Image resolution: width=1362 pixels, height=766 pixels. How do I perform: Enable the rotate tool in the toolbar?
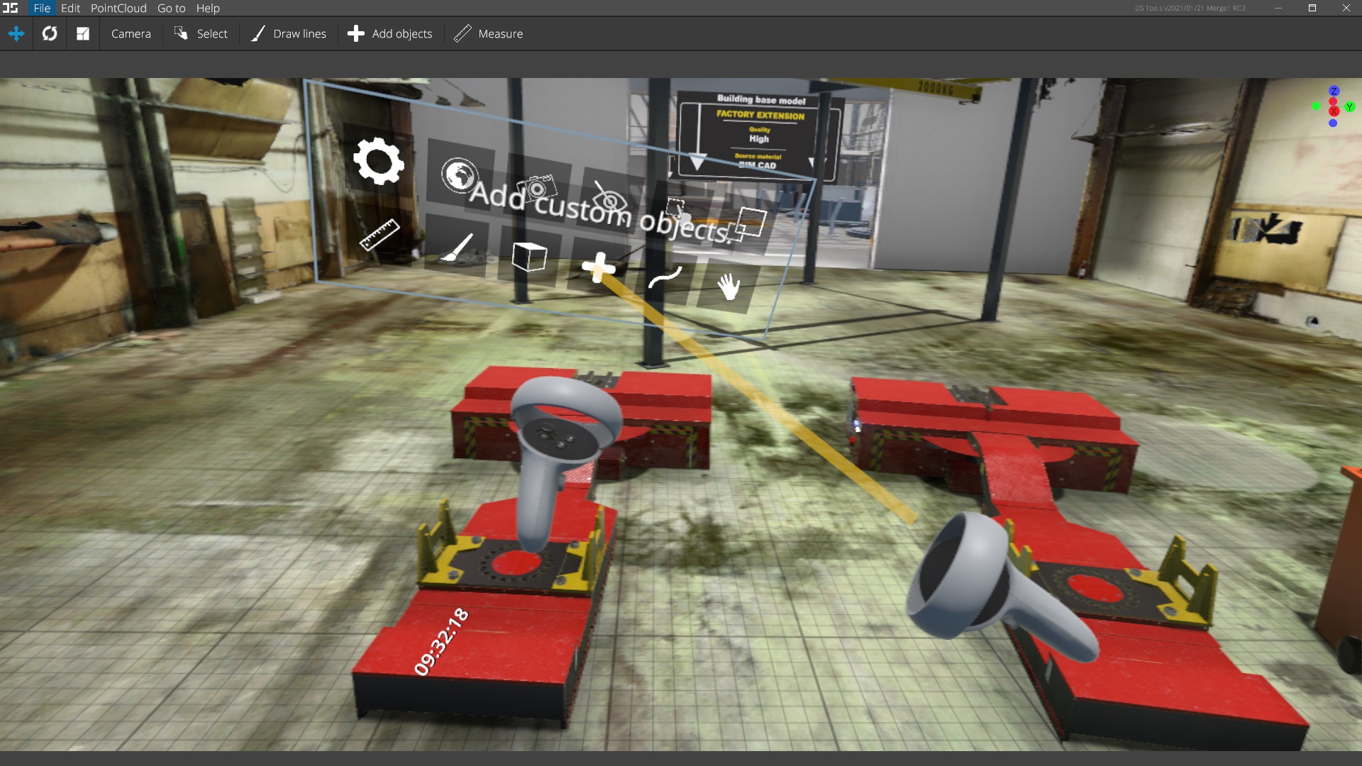coord(49,33)
